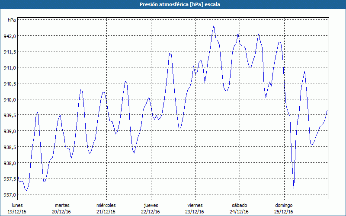
Task: Select the 940,0 y-axis value label
Action: coord(10,99)
